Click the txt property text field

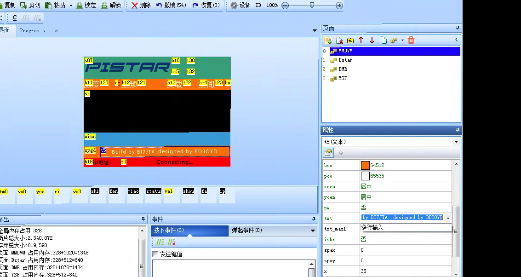coord(402,218)
